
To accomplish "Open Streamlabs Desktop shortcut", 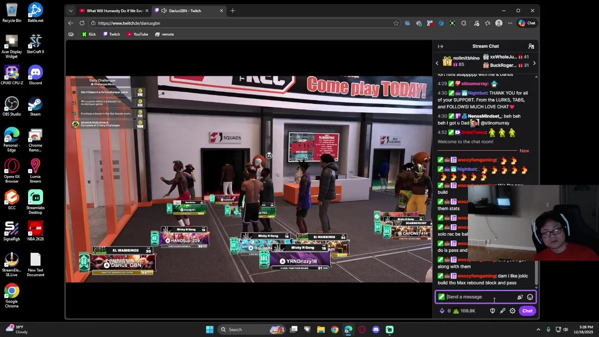I will (35, 203).
